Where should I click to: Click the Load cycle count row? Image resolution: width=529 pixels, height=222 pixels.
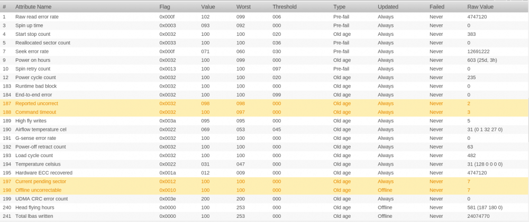[264, 156]
